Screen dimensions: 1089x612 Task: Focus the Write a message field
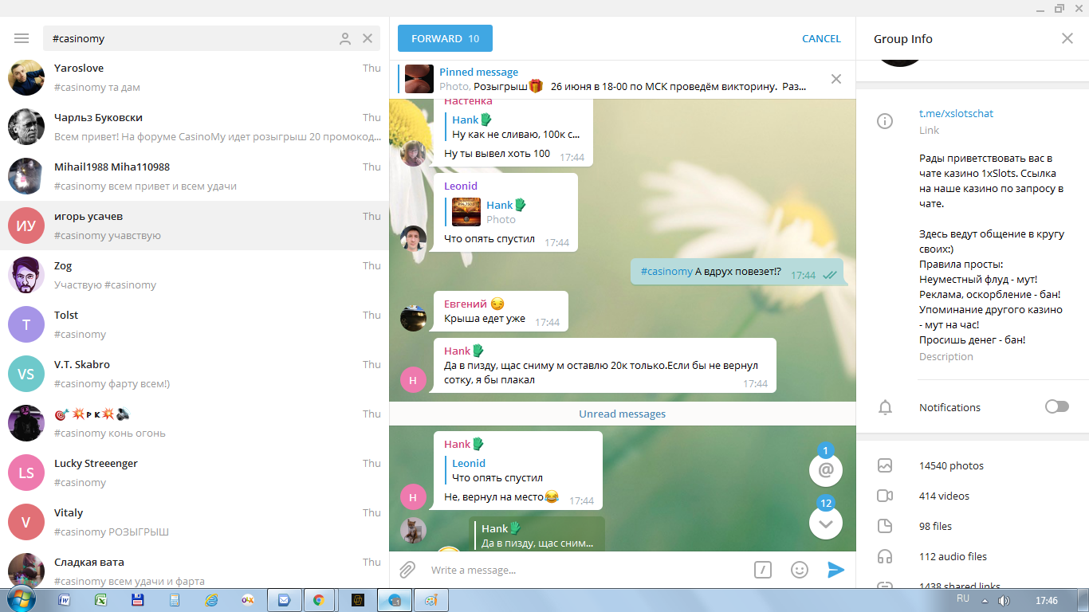click(x=586, y=570)
